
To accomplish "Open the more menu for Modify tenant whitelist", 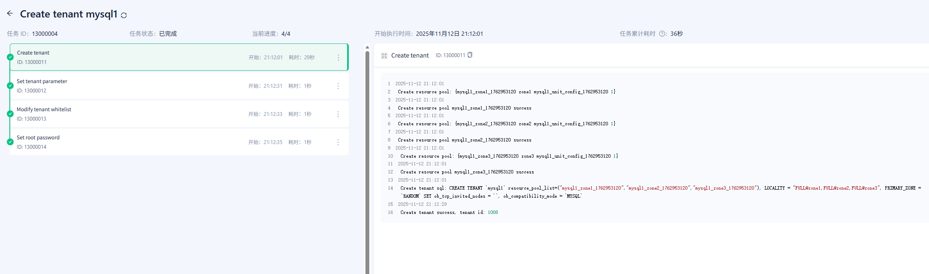I will pyautogui.click(x=338, y=114).
